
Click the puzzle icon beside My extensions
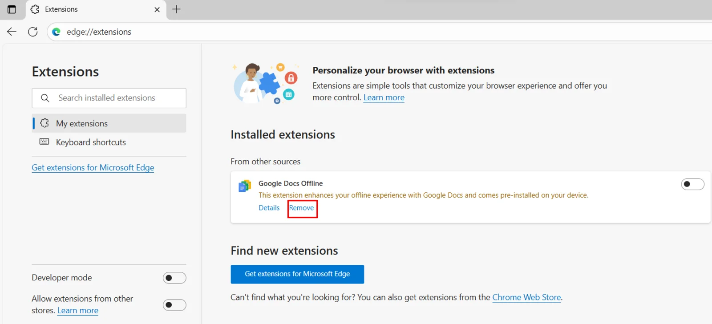point(44,123)
